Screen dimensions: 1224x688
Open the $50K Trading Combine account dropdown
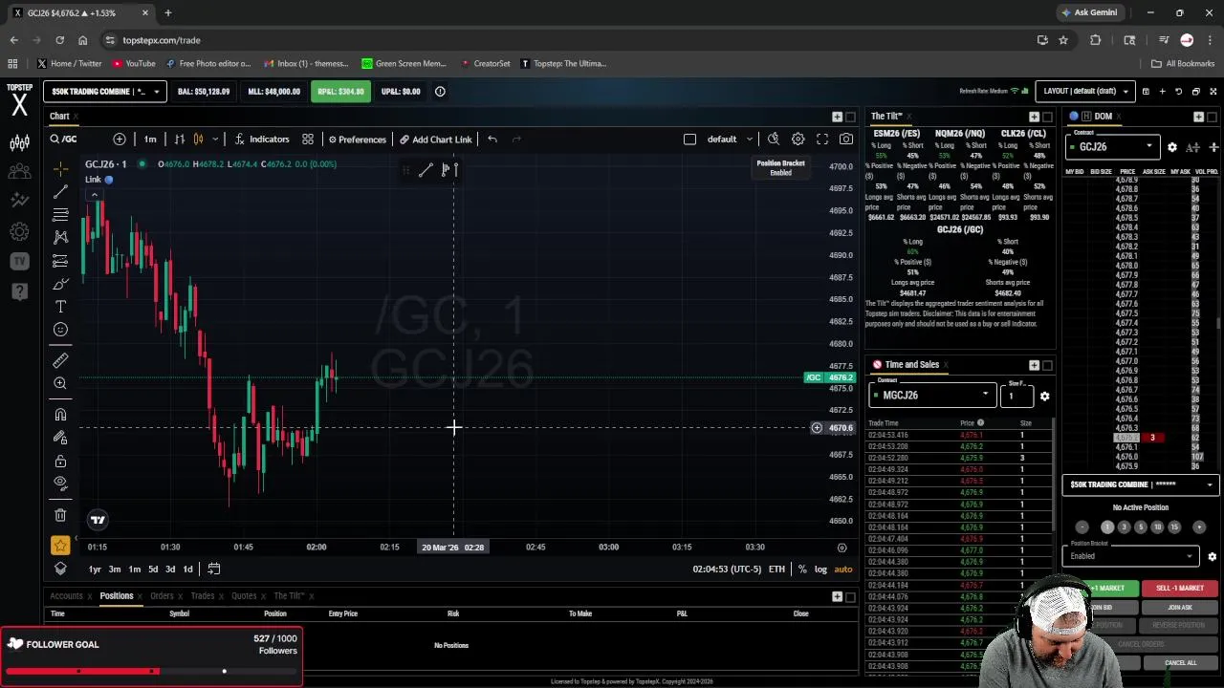pos(105,92)
